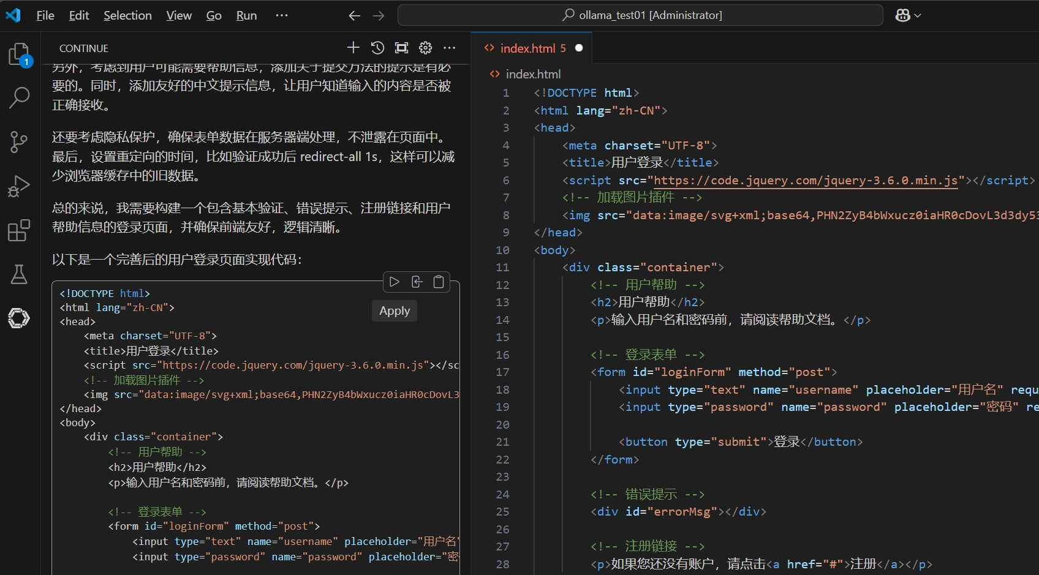Image resolution: width=1039 pixels, height=575 pixels.
Task: Run the generated code block with the play icon
Action: [x=394, y=281]
